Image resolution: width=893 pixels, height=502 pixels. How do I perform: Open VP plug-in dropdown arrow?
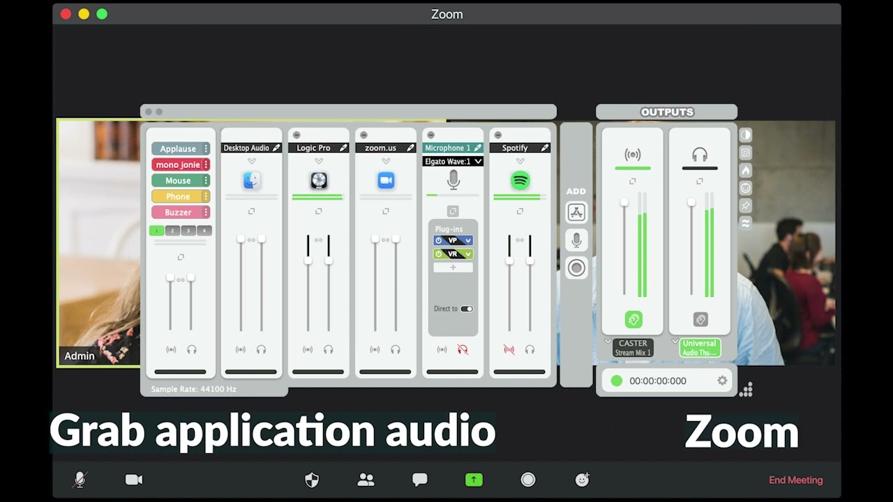click(468, 241)
